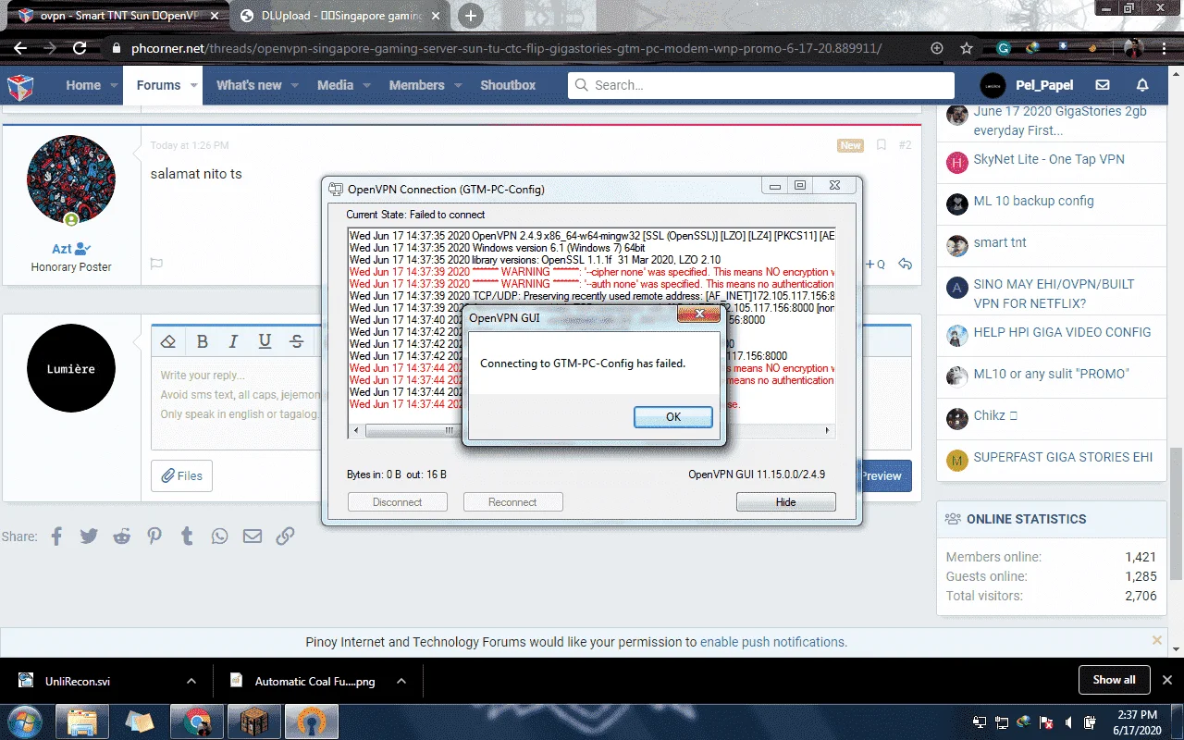The height and width of the screenshot is (740, 1184).
Task: Click the remove formatting eraser icon
Action: click(x=168, y=341)
